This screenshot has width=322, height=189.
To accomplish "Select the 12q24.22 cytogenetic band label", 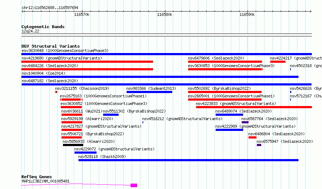I will [30, 31].
